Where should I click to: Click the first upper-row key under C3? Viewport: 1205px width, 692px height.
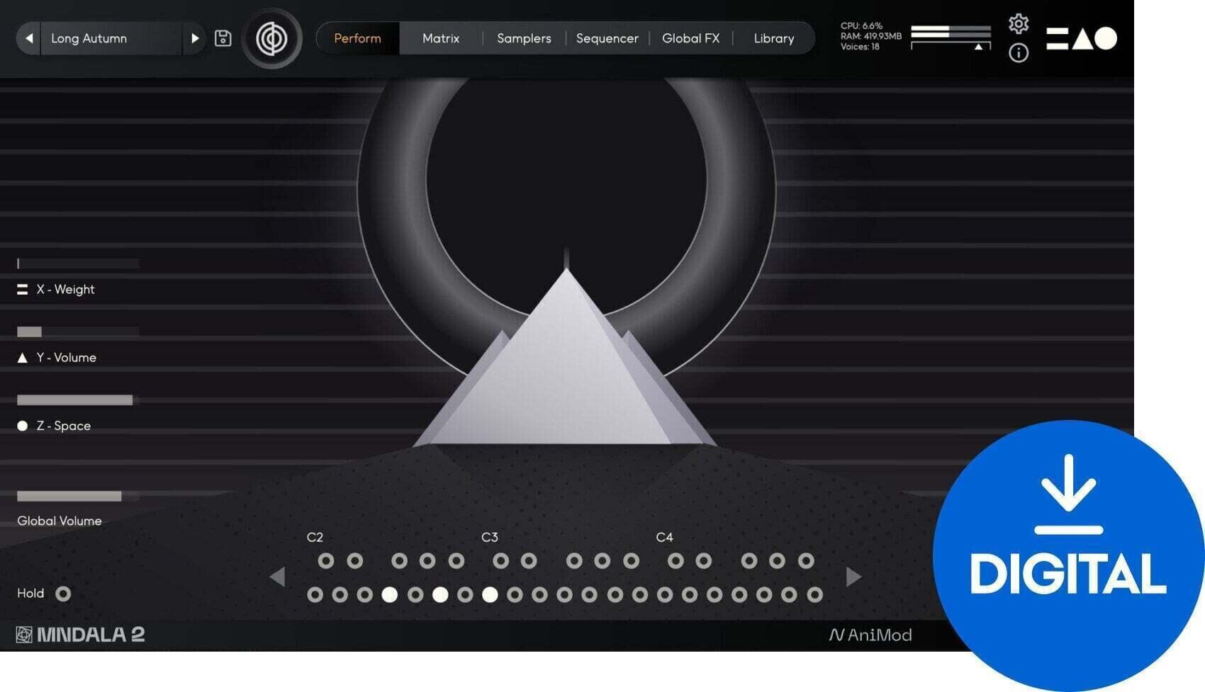tap(501, 561)
